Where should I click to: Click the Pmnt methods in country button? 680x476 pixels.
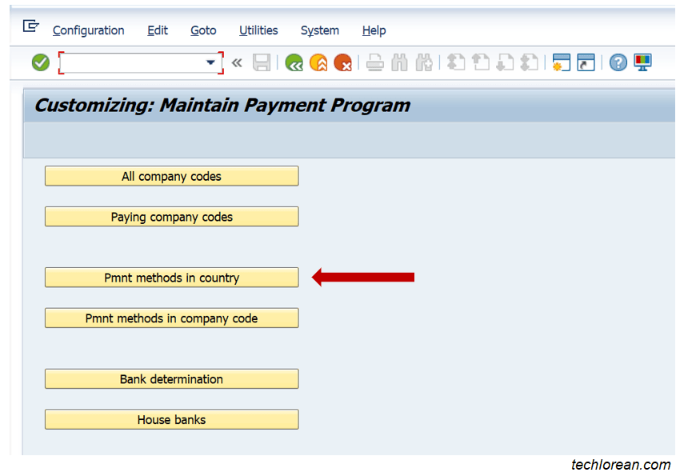click(171, 277)
